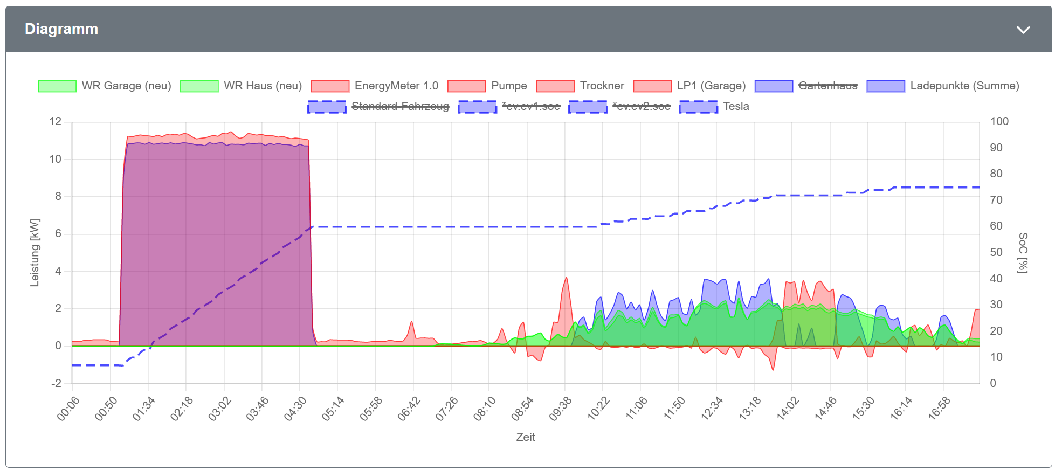This screenshot has height=470, width=1062.
Task: Hide the WR Haus (neu) dataset
Action: (x=263, y=86)
